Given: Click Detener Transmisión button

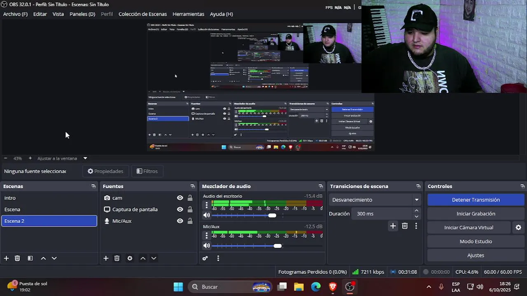Looking at the screenshot, I should click(x=476, y=200).
